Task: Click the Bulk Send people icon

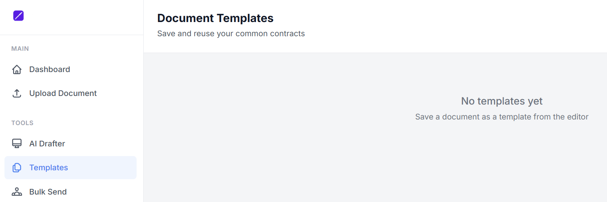Action: [17, 192]
